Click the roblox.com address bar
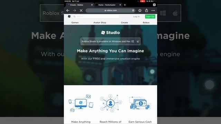221x124 pixels. [110, 10]
